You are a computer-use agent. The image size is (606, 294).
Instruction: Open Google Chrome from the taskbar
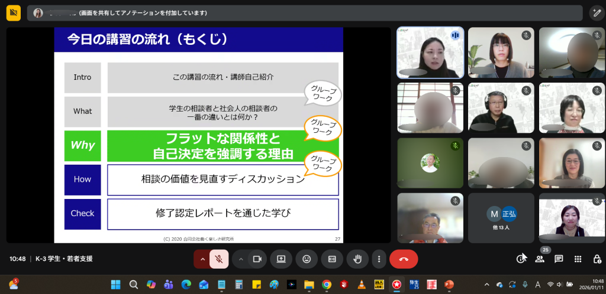click(326, 285)
